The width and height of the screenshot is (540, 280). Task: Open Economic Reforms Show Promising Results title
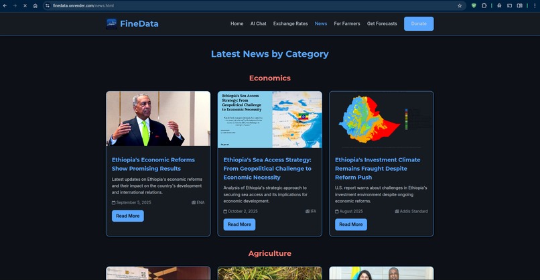(153, 164)
